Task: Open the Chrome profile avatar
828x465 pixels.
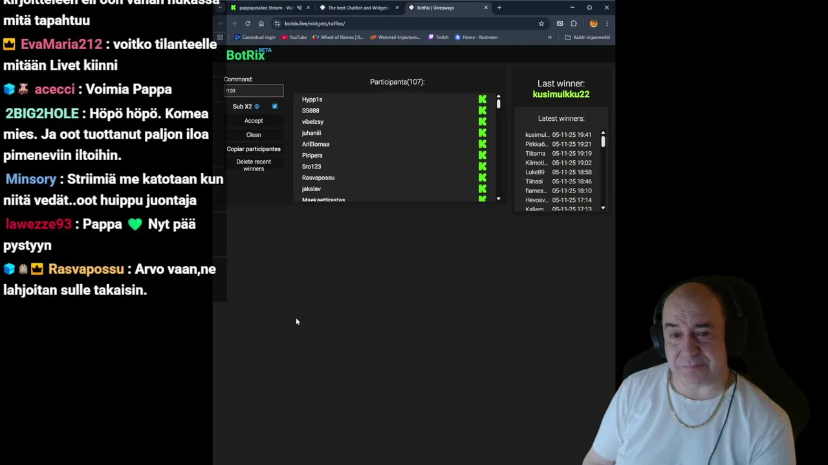Action: 593,23
